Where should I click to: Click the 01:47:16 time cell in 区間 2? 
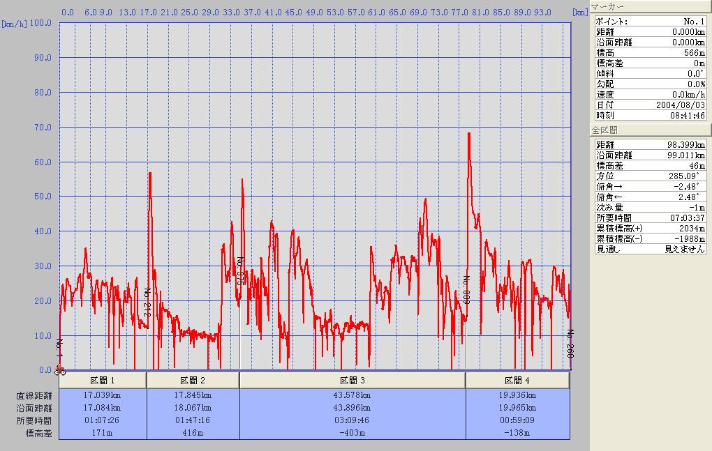click(x=193, y=421)
